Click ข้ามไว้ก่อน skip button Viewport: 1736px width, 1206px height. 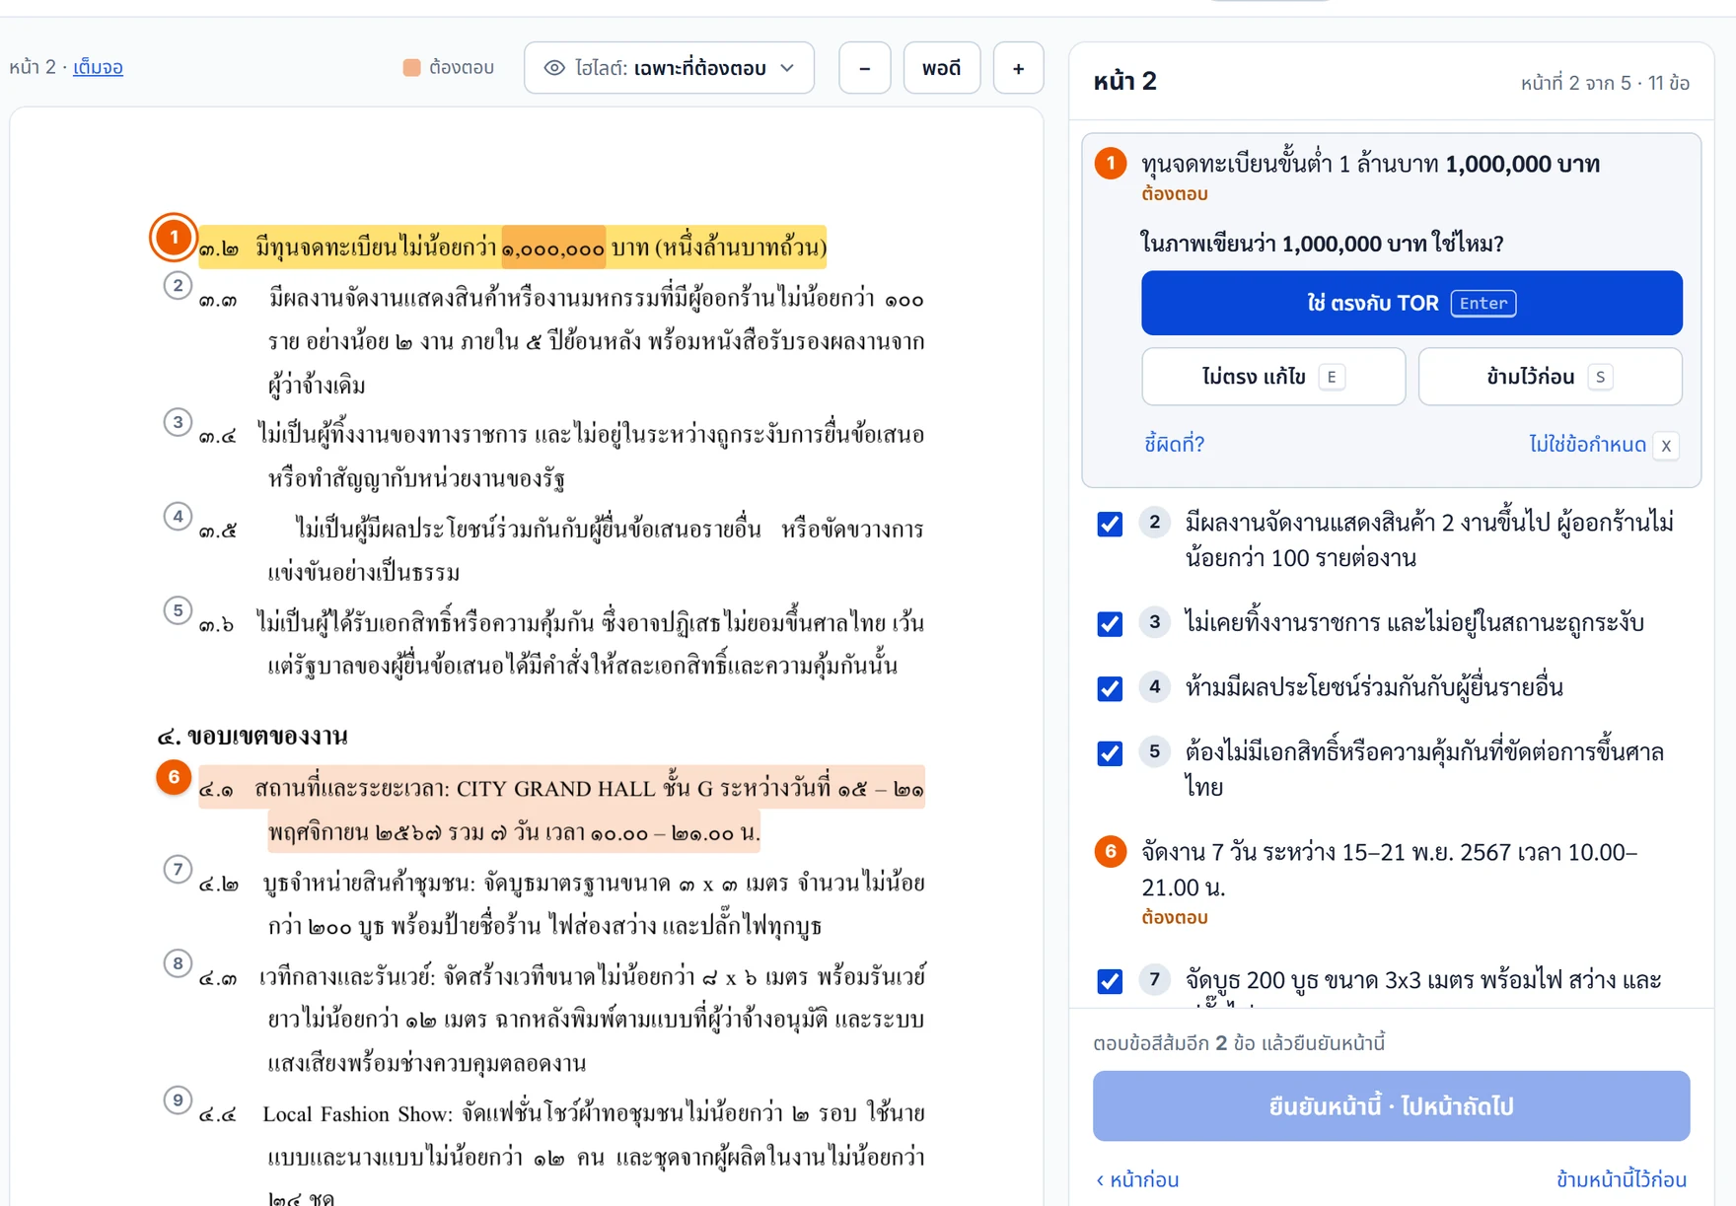pyautogui.click(x=1550, y=377)
